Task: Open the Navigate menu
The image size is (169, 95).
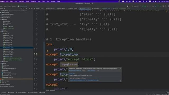Action: (22, 1)
